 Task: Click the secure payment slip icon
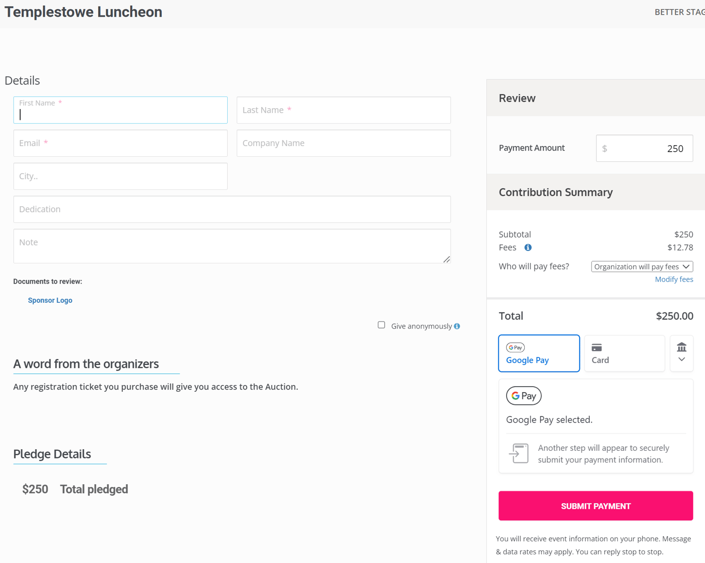pyautogui.click(x=521, y=453)
